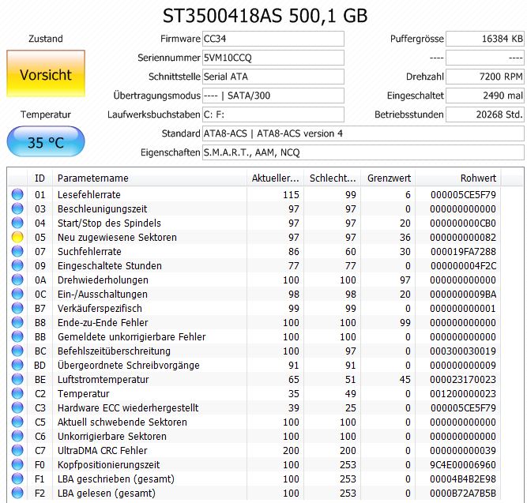Click the status icon for Befehlszeitüberschreitung
The width and height of the screenshot is (527, 503).
pyautogui.click(x=17, y=351)
